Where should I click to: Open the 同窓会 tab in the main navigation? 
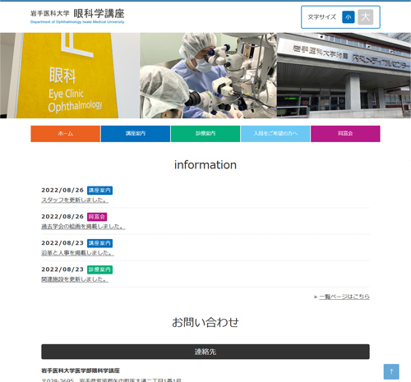[345, 134]
